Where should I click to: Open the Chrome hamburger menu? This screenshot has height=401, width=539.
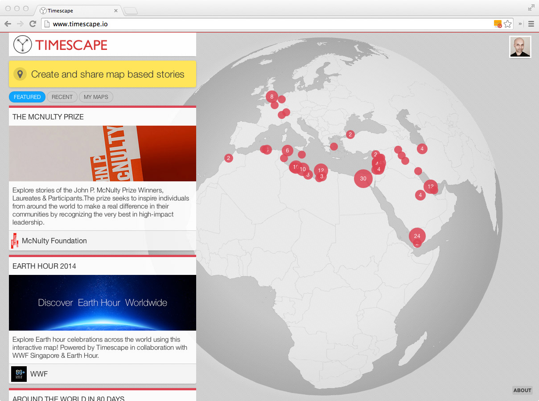point(531,24)
